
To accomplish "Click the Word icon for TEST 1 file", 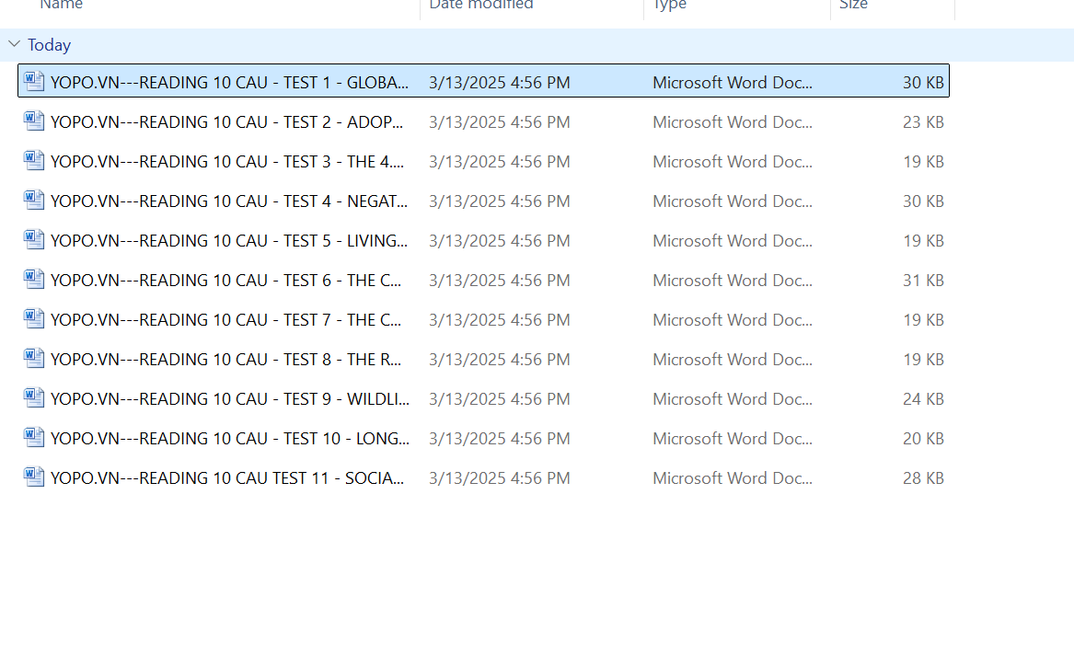I will (34, 82).
